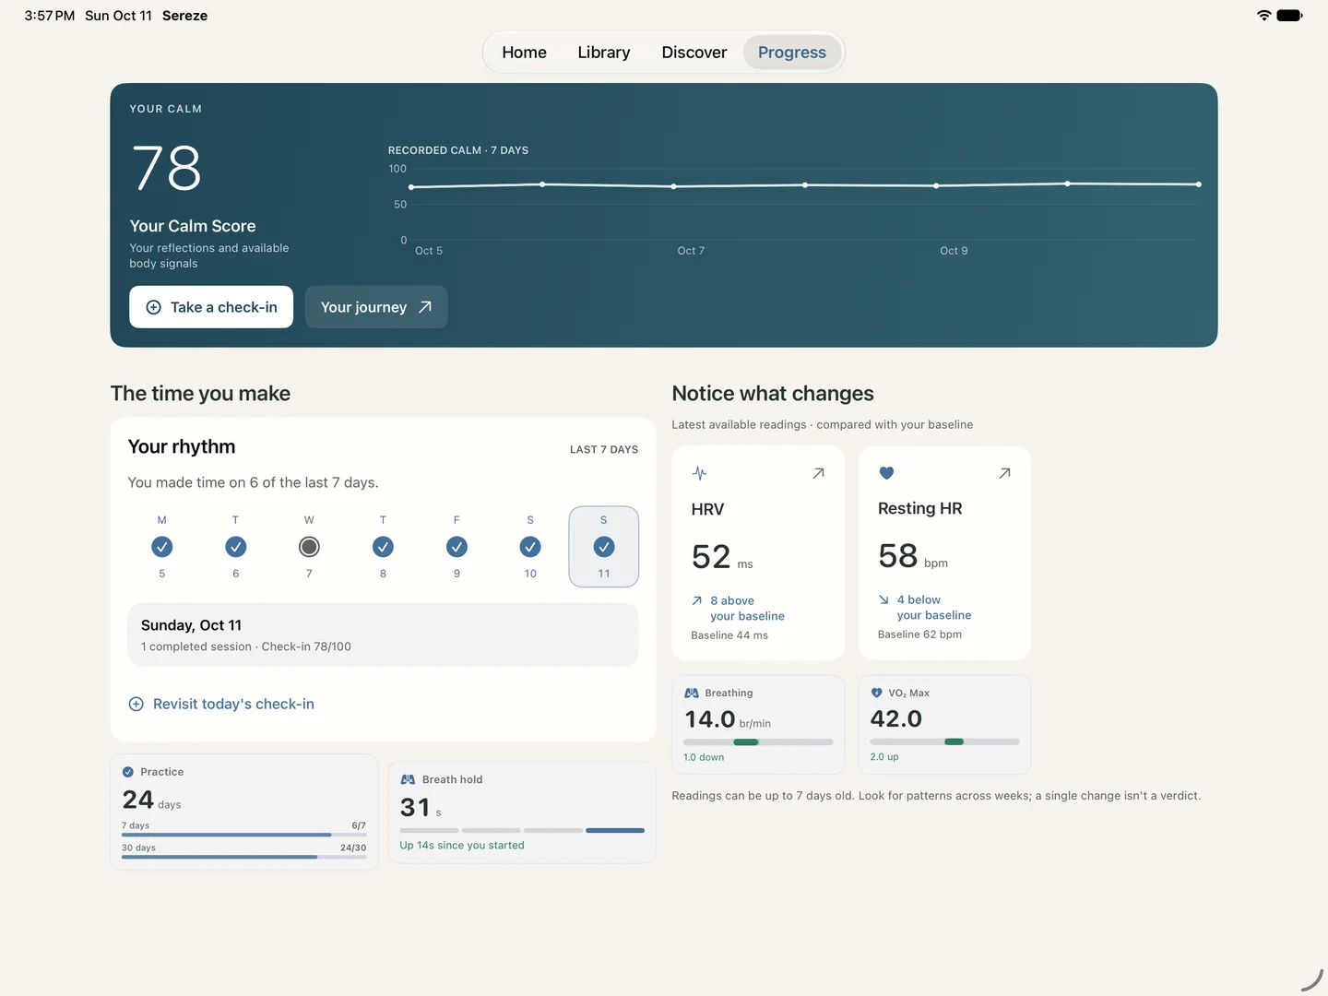Select Tuesday 6 check mark
Screen dimensions: 1328x996
235,547
